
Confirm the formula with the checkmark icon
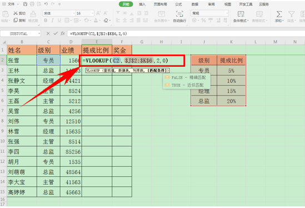coord(56,33)
